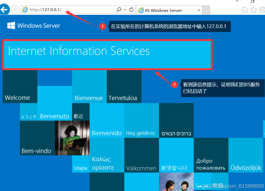Select the IIS Windows Server tab
This screenshot has height=191, width=265.
(169, 10)
